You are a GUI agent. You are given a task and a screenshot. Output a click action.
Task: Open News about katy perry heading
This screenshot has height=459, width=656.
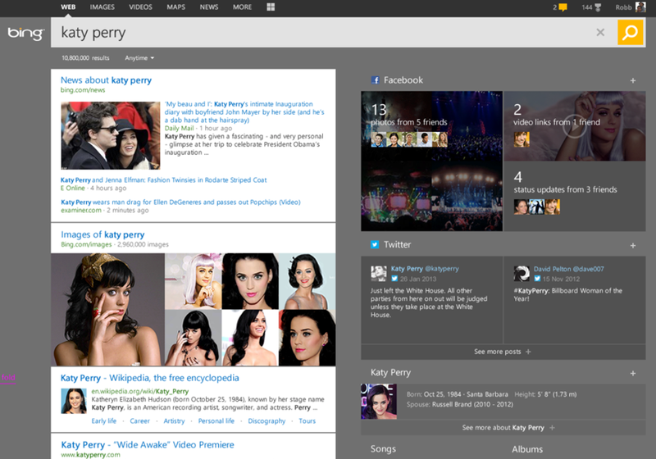tap(107, 80)
